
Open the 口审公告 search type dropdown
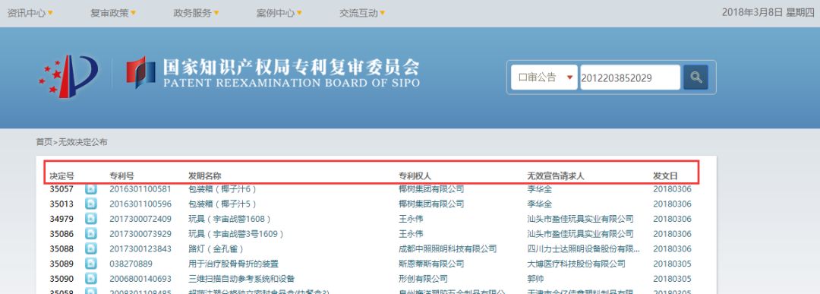[x=544, y=77]
